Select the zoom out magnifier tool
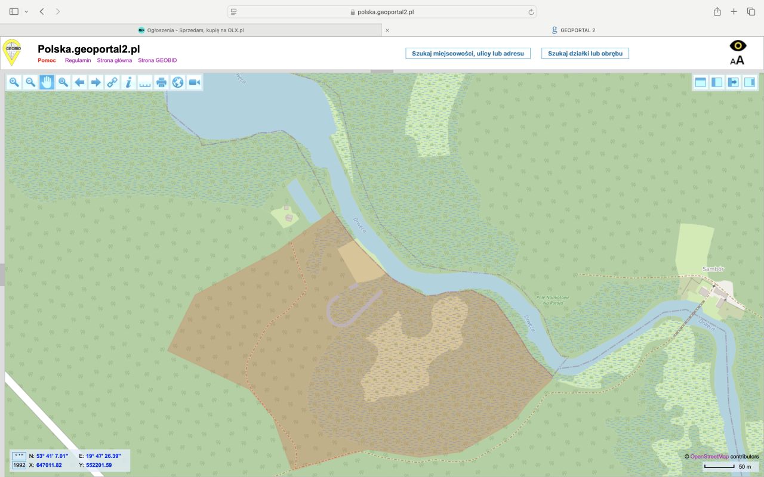The width and height of the screenshot is (764, 477). [30, 82]
